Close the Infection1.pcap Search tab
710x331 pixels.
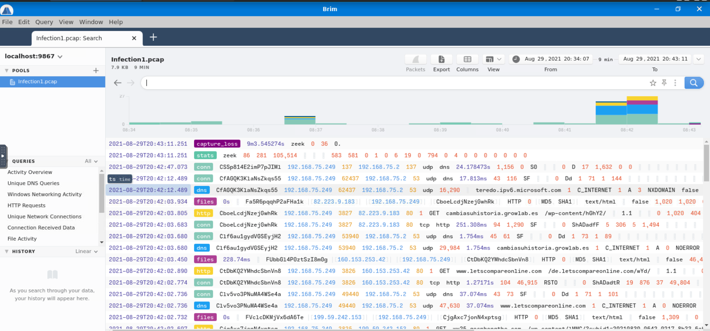coord(134,38)
